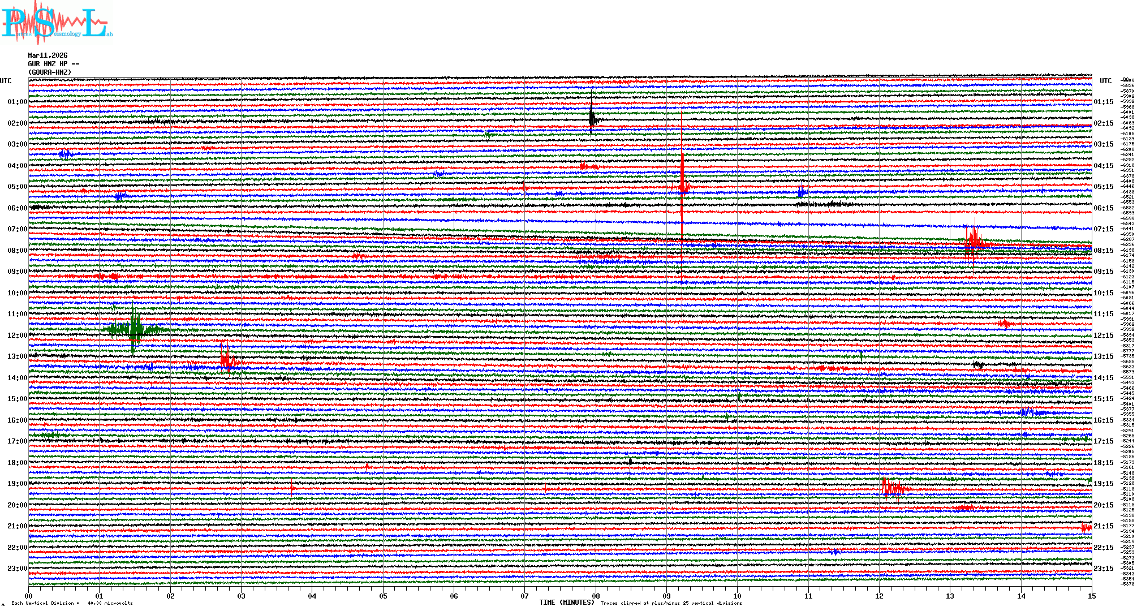Click minute 15 on bottom time axis
1137x611 pixels.
click(x=1091, y=596)
